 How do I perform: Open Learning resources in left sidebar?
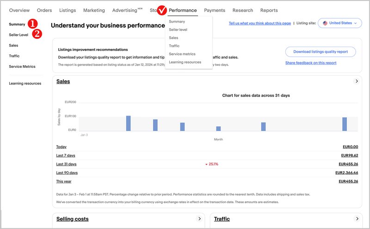(25, 84)
